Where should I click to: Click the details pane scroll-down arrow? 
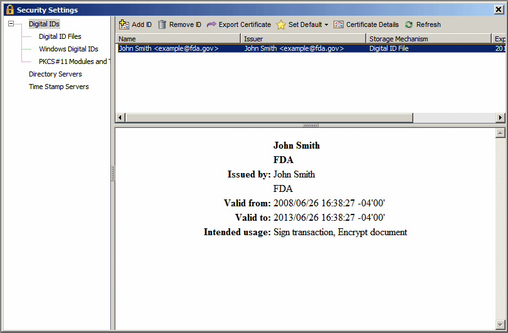coord(500,325)
